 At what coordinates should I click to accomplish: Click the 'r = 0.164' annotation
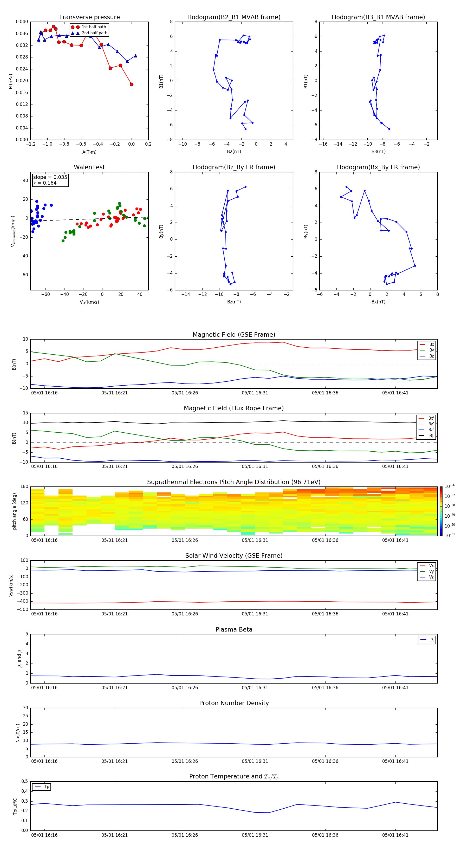pos(45,183)
